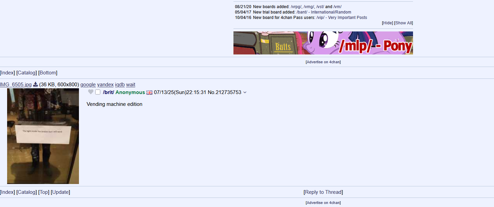Open the vending machine thumbnail image
Screen dimensions: 494x207
point(43,136)
